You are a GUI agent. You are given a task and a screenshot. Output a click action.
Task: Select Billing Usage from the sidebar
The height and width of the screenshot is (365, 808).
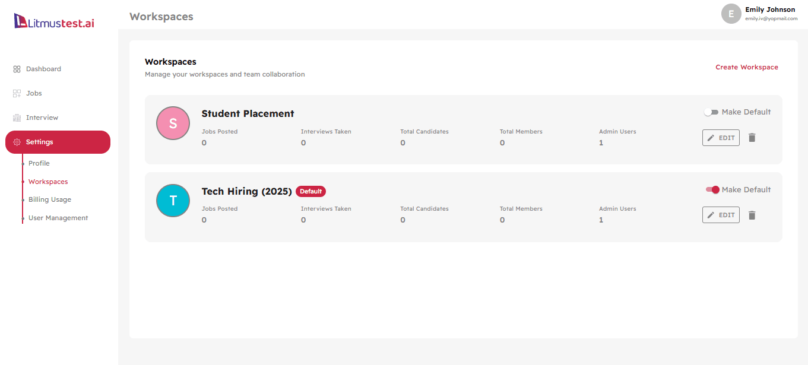click(x=49, y=199)
